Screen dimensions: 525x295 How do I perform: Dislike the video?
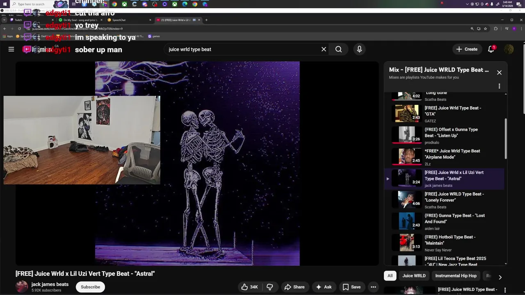270,287
